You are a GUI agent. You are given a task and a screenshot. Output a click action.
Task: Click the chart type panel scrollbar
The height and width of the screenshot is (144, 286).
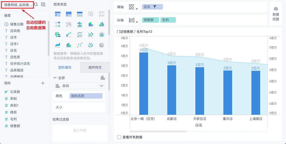pos(109,22)
